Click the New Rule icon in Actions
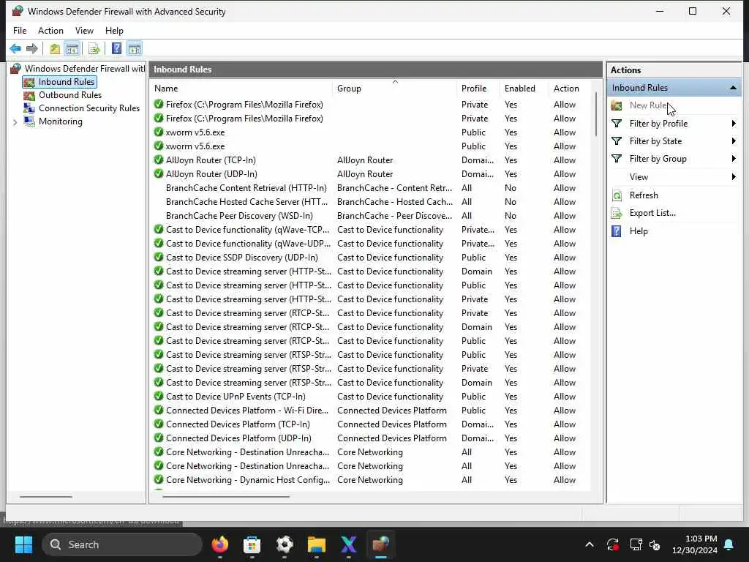This screenshot has width=749, height=562. pos(617,105)
